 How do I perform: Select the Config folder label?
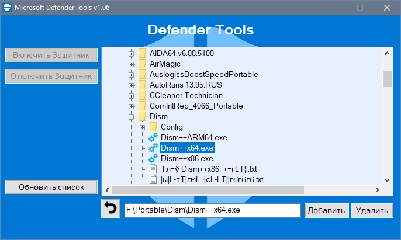(172, 127)
